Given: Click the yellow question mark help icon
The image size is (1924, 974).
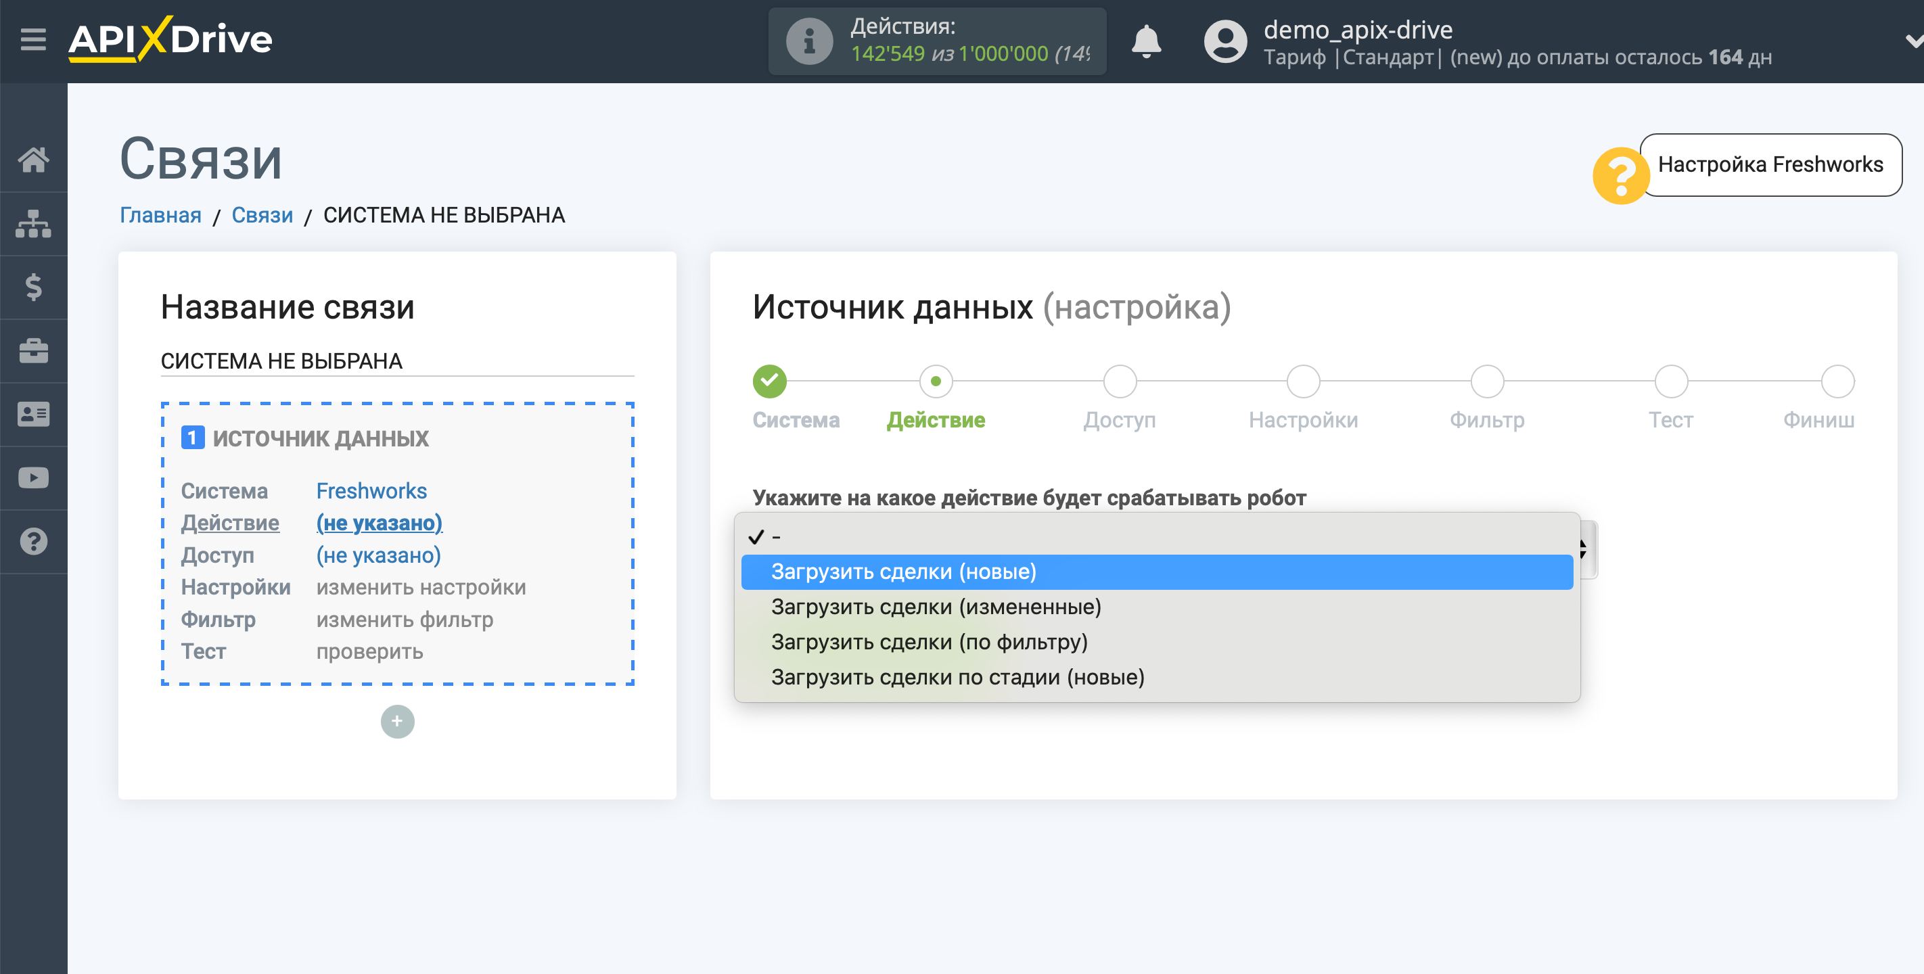Looking at the screenshot, I should [x=1620, y=176].
